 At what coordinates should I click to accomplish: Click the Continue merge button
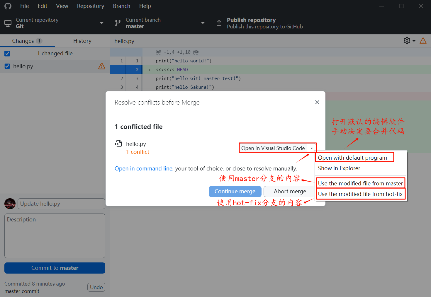pyautogui.click(x=235, y=192)
